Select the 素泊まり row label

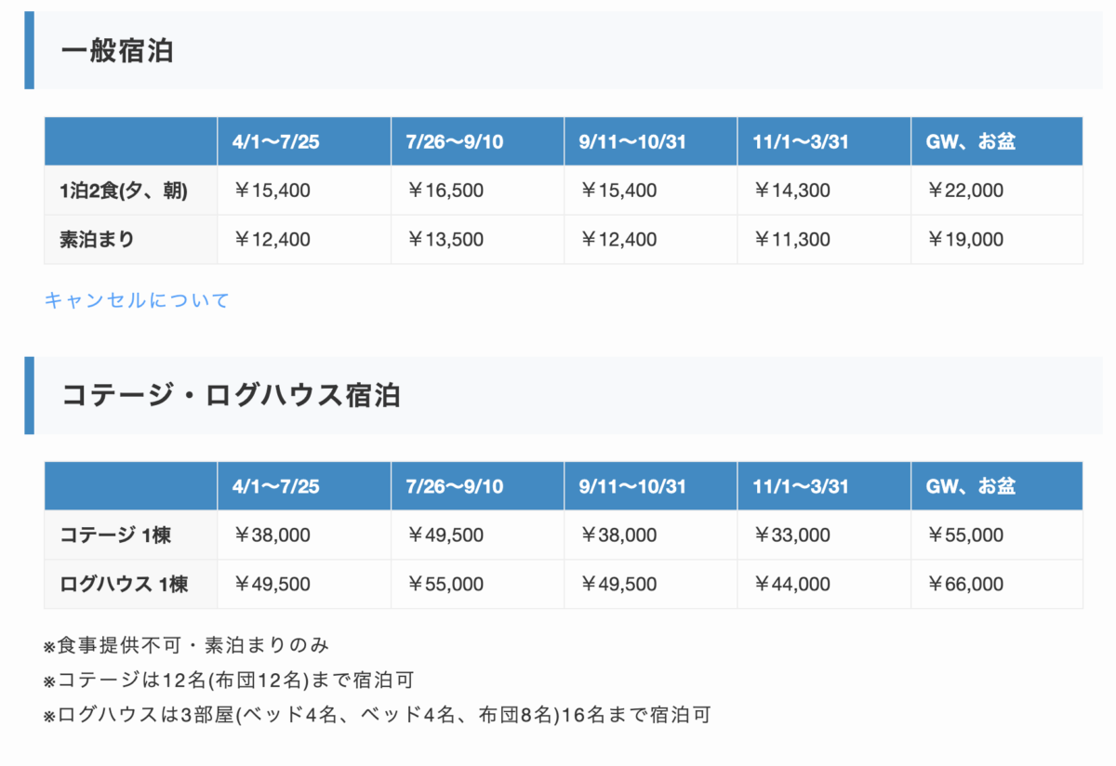click(97, 240)
